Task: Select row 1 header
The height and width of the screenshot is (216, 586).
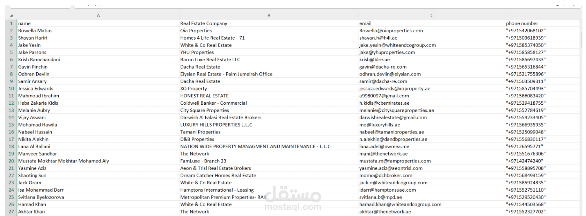Action: click(x=11, y=23)
